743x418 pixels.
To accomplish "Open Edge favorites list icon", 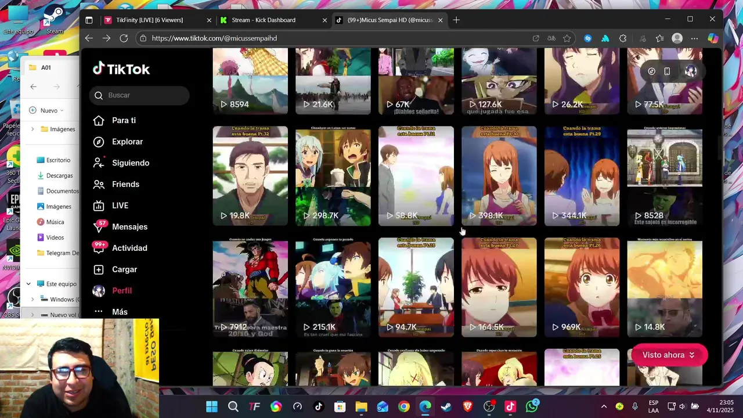I will click(660, 38).
